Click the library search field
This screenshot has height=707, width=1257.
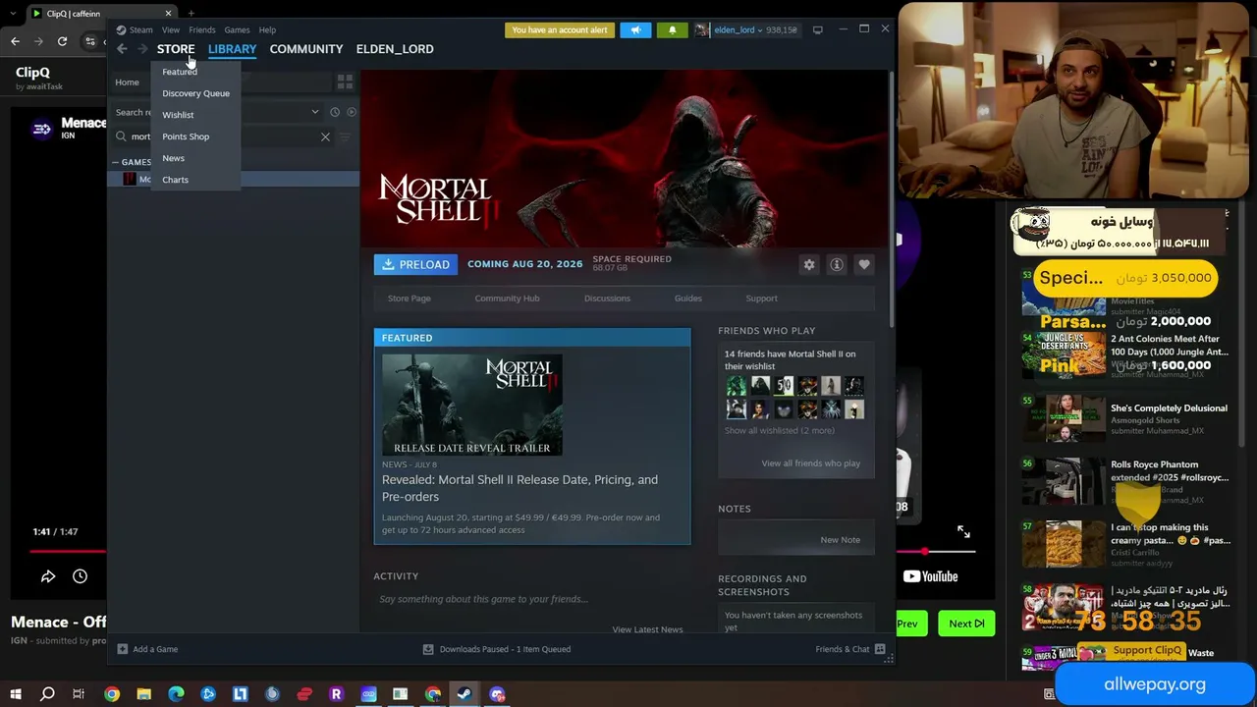224,137
